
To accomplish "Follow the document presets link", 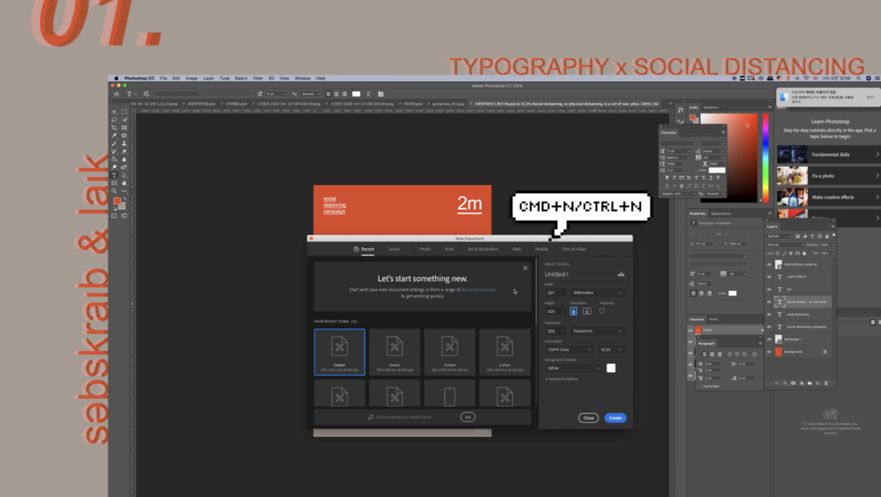I will point(478,290).
